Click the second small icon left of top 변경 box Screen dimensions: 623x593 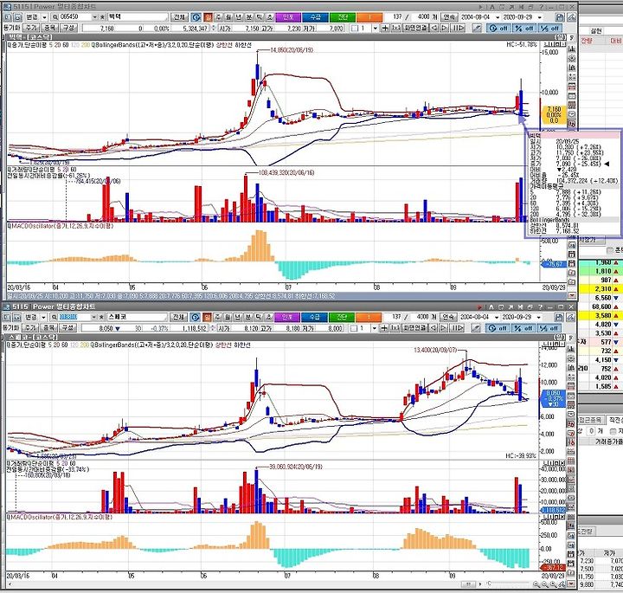click(x=18, y=17)
